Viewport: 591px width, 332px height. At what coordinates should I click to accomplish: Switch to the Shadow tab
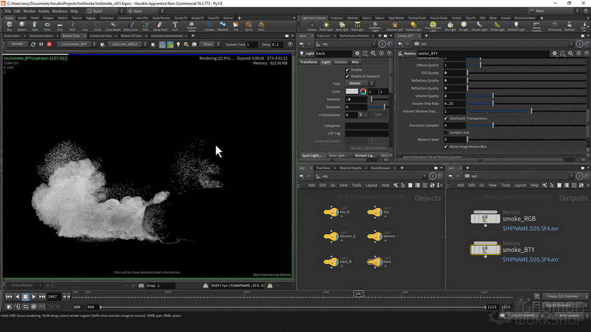coord(340,62)
